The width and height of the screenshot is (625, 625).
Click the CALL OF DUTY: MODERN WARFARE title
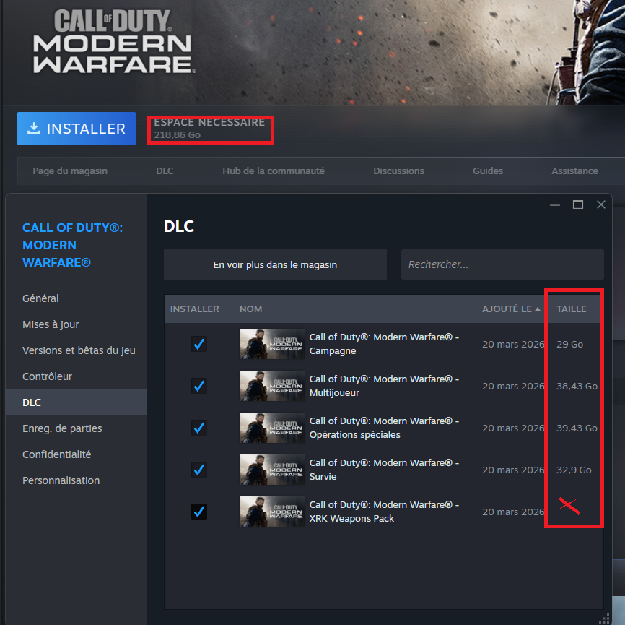(x=73, y=245)
